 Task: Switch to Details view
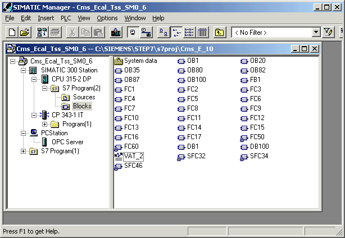[202, 33]
